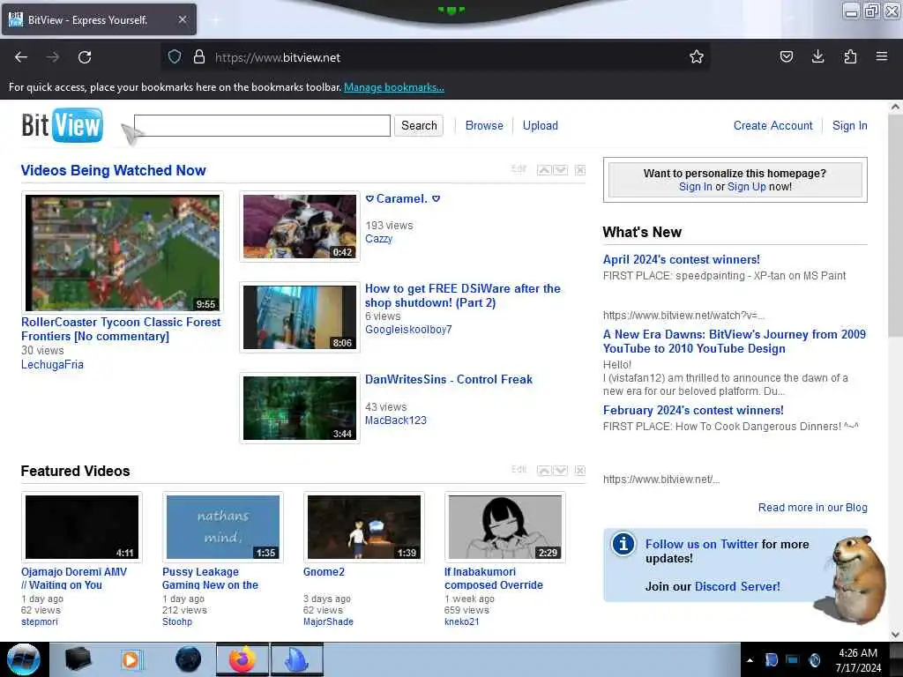Open the Windows Start orb
This screenshot has height=677, width=903.
(x=23, y=659)
